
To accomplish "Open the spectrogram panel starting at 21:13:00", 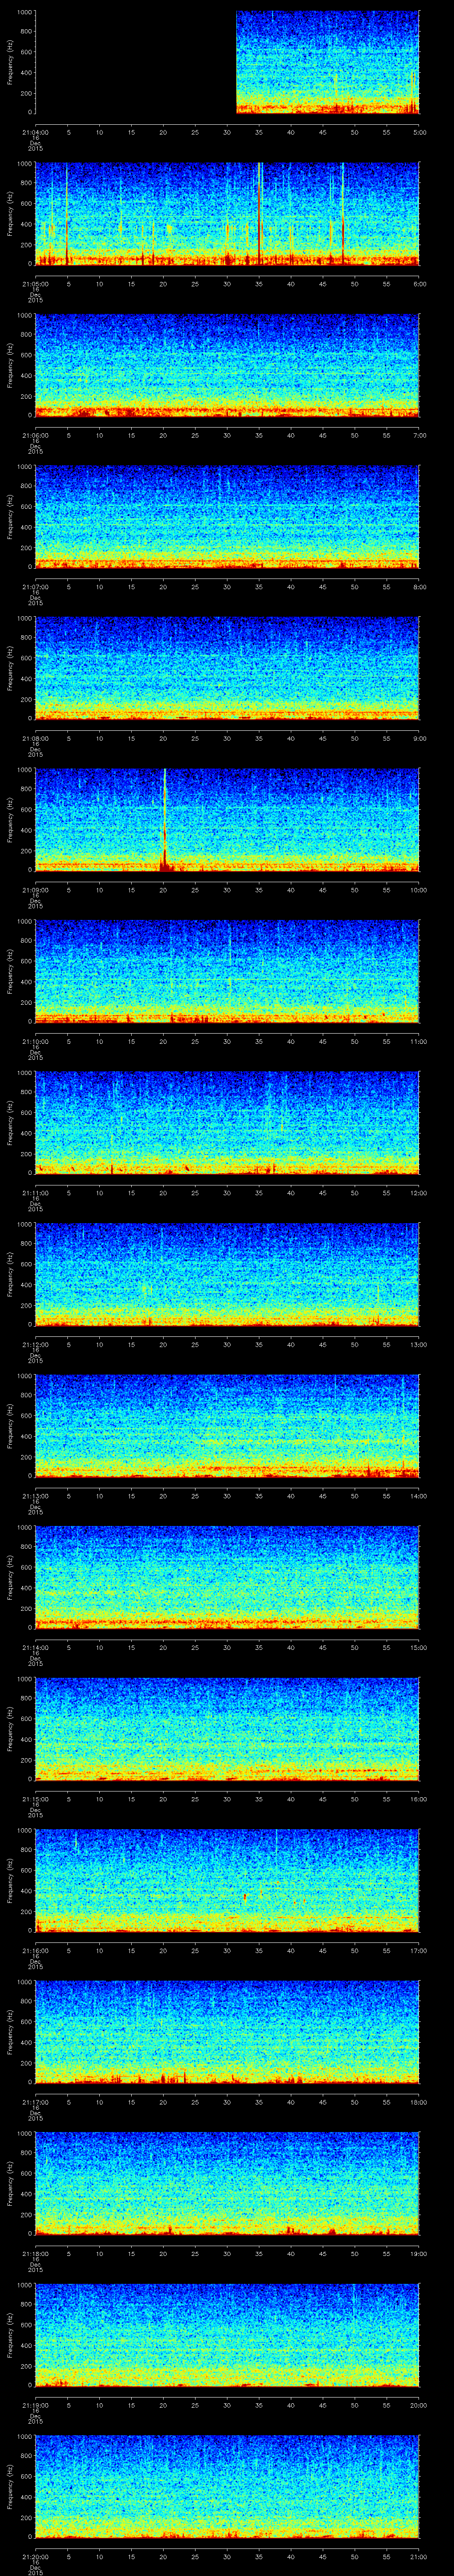I will pos(227,1425).
